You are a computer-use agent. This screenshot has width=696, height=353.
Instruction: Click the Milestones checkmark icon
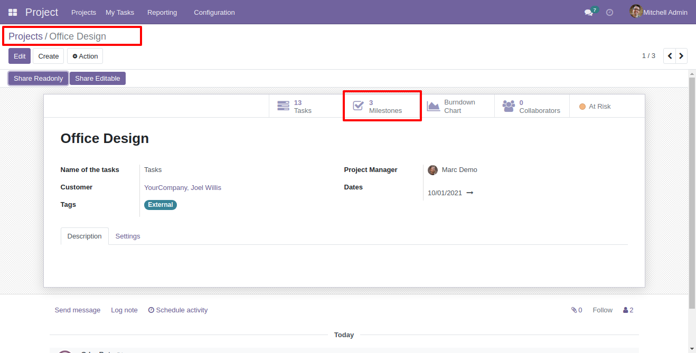(x=358, y=106)
